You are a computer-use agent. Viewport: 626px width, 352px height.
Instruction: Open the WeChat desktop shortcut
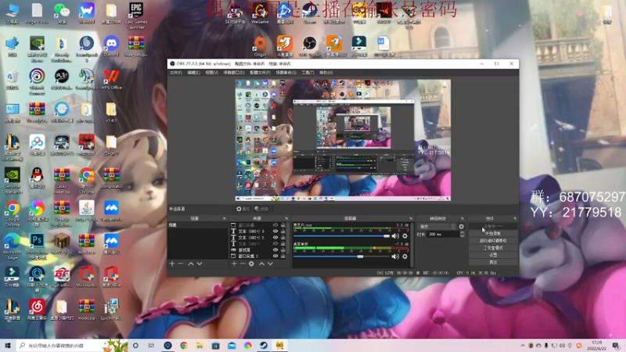click(x=62, y=13)
